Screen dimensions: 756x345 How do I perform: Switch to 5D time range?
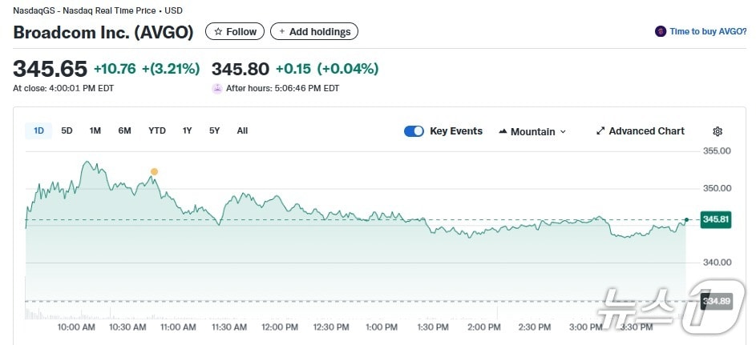coord(67,130)
